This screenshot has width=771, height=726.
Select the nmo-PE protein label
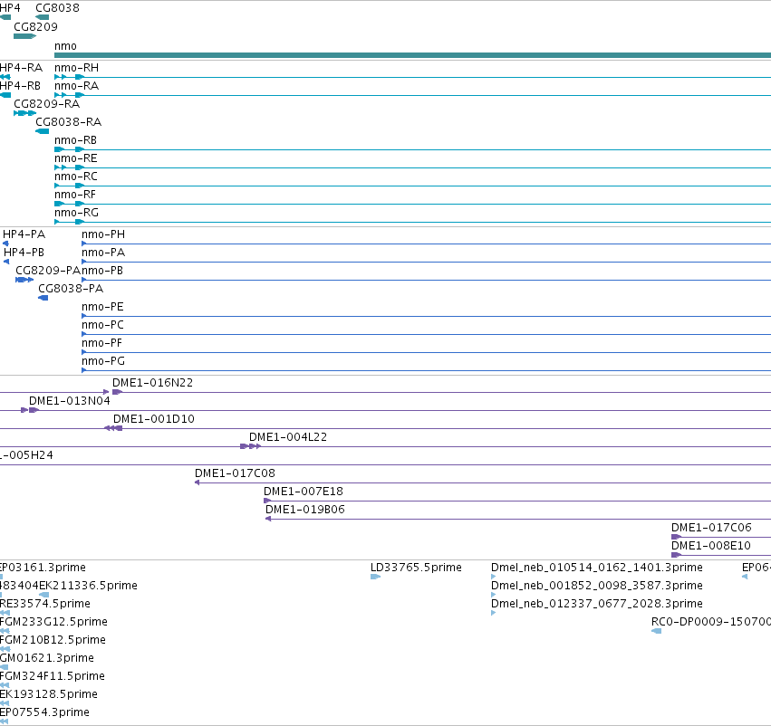(102, 307)
